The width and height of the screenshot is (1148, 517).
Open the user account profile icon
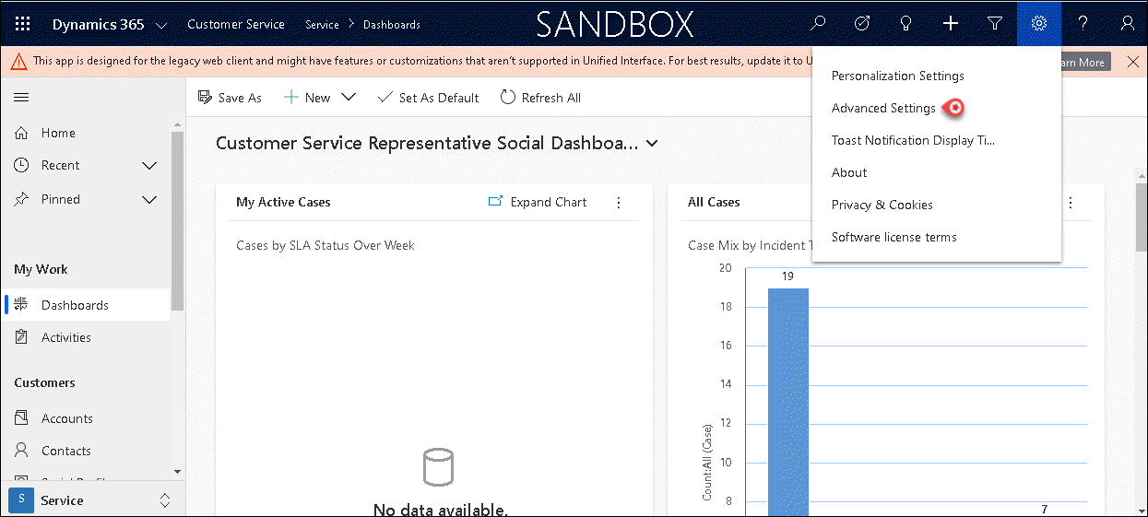pos(1127,24)
